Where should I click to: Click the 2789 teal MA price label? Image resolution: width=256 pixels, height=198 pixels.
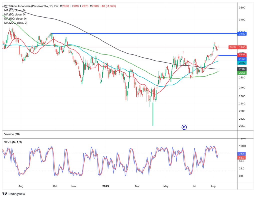[242, 63]
